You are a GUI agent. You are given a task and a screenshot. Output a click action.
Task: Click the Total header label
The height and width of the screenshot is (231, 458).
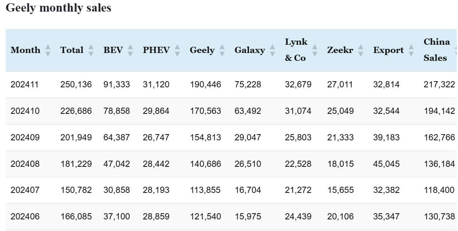point(72,51)
